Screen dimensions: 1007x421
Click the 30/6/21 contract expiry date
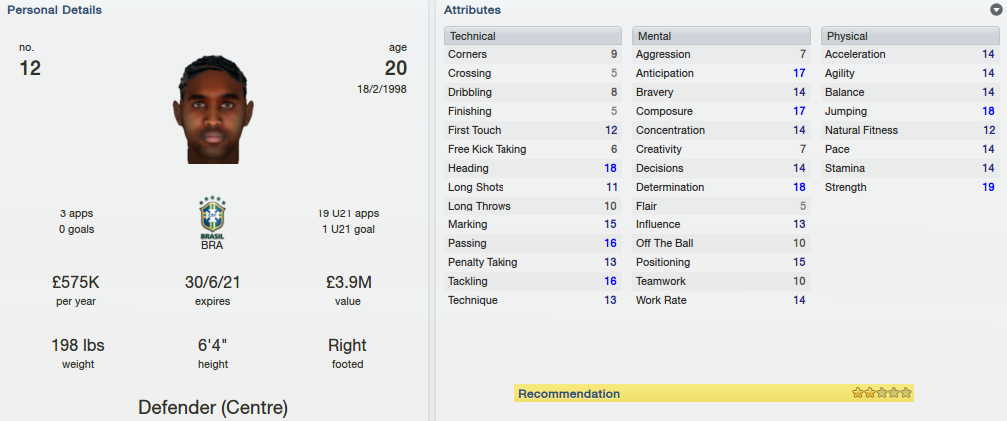coord(213,282)
